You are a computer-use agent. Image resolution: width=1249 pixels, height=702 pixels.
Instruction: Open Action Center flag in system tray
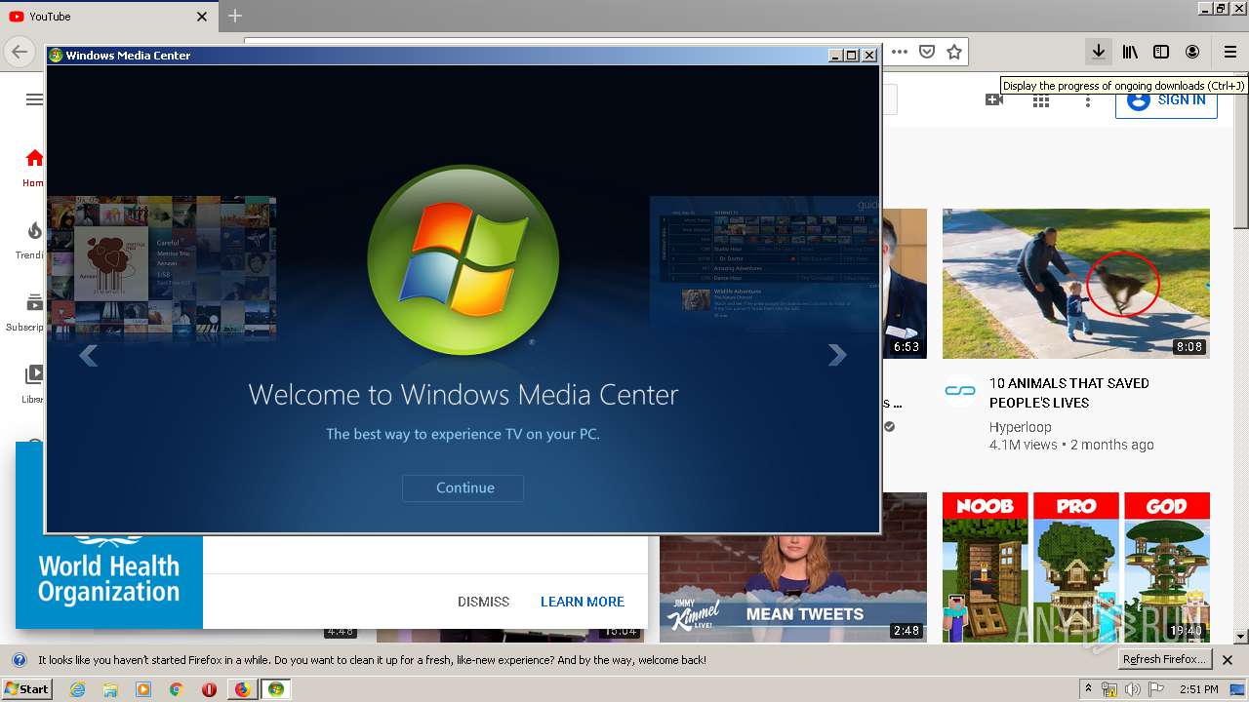click(x=1155, y=689)
